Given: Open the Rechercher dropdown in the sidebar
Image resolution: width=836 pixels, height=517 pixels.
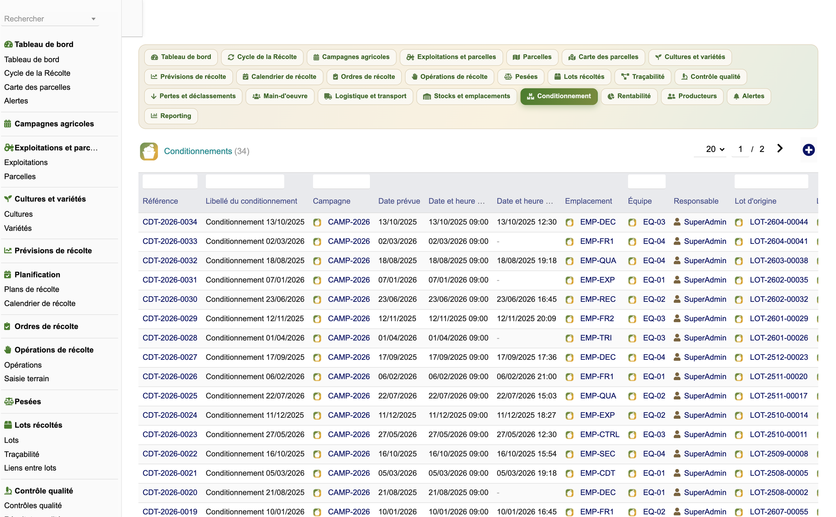Looking at the screenshot, I should [x=50, y=19].
